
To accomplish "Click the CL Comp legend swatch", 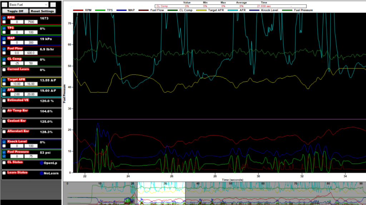I will click(x=173, y=10).
